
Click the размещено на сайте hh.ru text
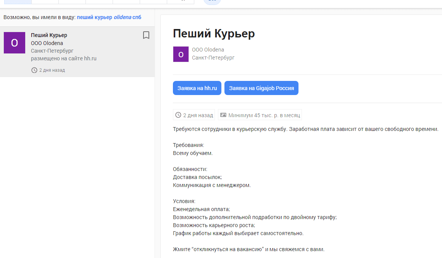pyautogui.click(x=63, y=58)
